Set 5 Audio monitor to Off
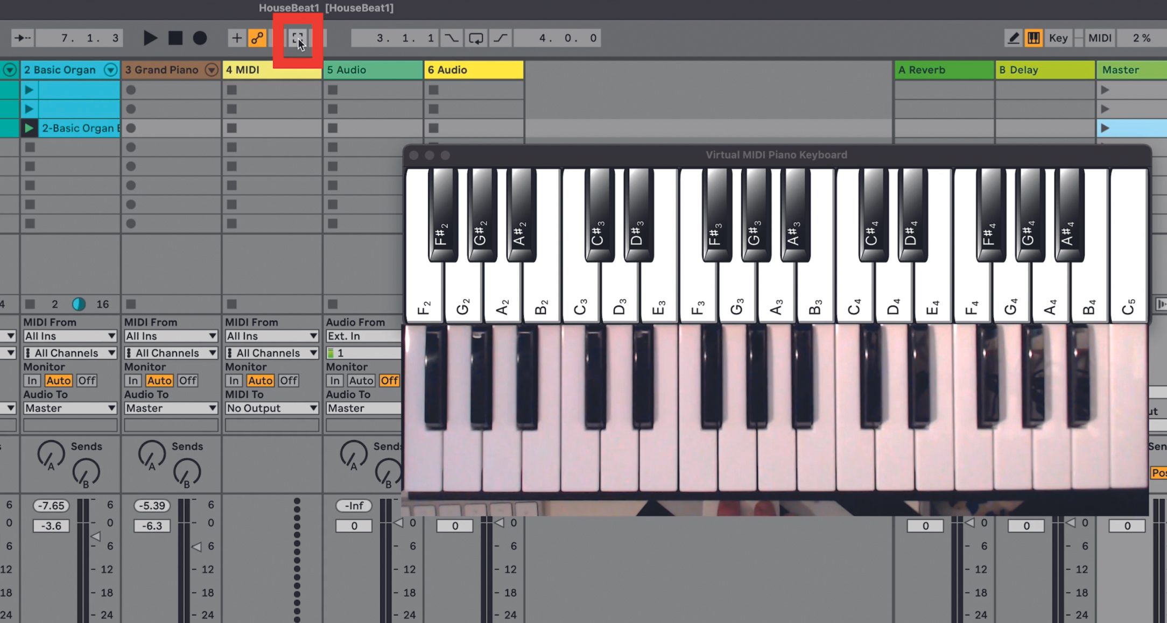The height and width of the screenshot is (623, 1167). [x=389, y=380]
